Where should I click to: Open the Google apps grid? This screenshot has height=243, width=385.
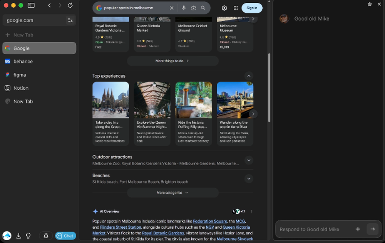(x=236, y=8)
